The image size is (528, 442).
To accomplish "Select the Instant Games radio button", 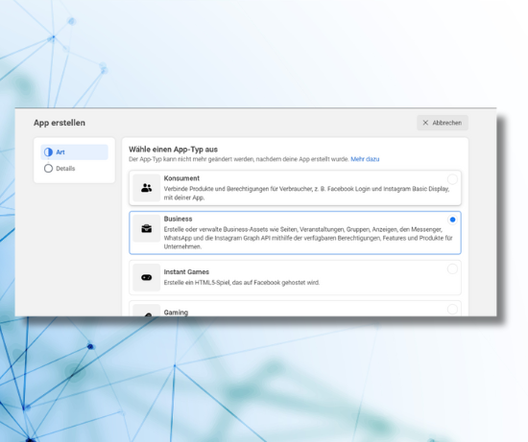I will pos(452,268).
